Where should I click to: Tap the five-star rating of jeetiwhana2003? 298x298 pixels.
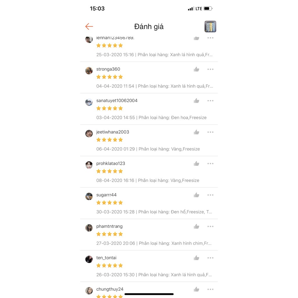pos(110,140)
